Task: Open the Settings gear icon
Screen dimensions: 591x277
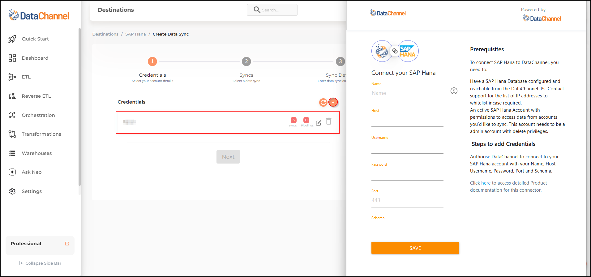Action: coord(12,191)
